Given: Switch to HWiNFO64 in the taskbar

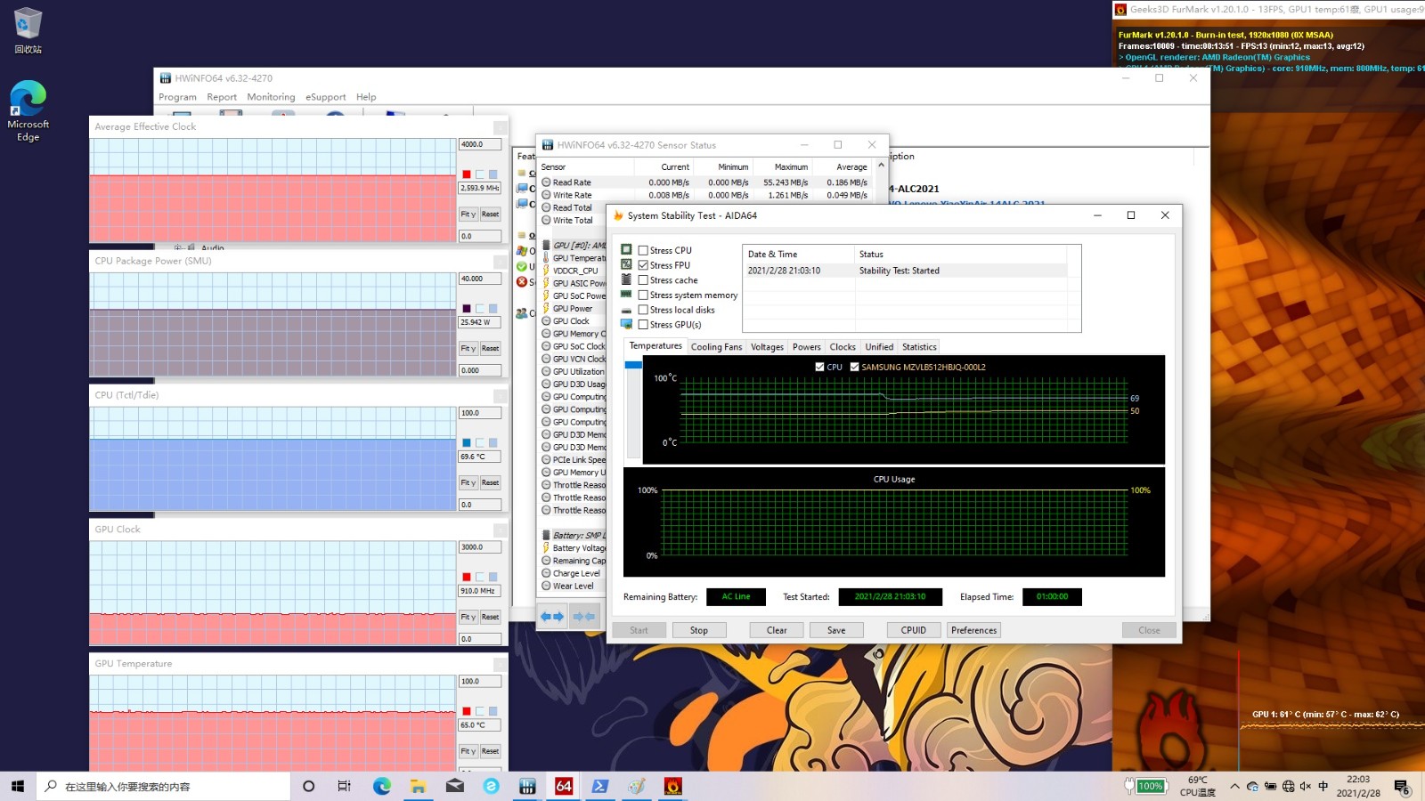Looking at the screenshot, I should pyautogui.click(x=528, y=786).
